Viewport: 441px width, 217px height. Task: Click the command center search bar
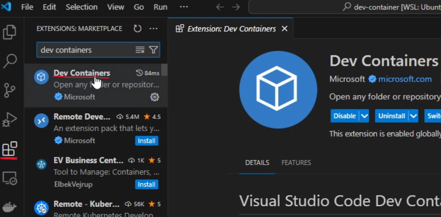(345, 7)
